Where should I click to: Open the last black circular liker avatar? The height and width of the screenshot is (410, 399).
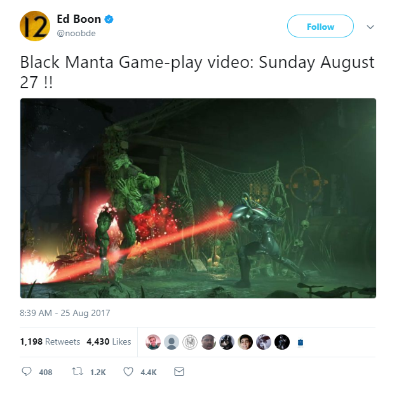coord(282,341)
